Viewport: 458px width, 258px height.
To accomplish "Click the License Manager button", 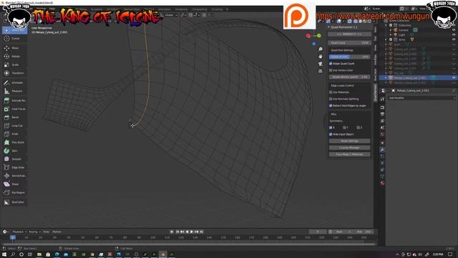I will coord(349,148).
